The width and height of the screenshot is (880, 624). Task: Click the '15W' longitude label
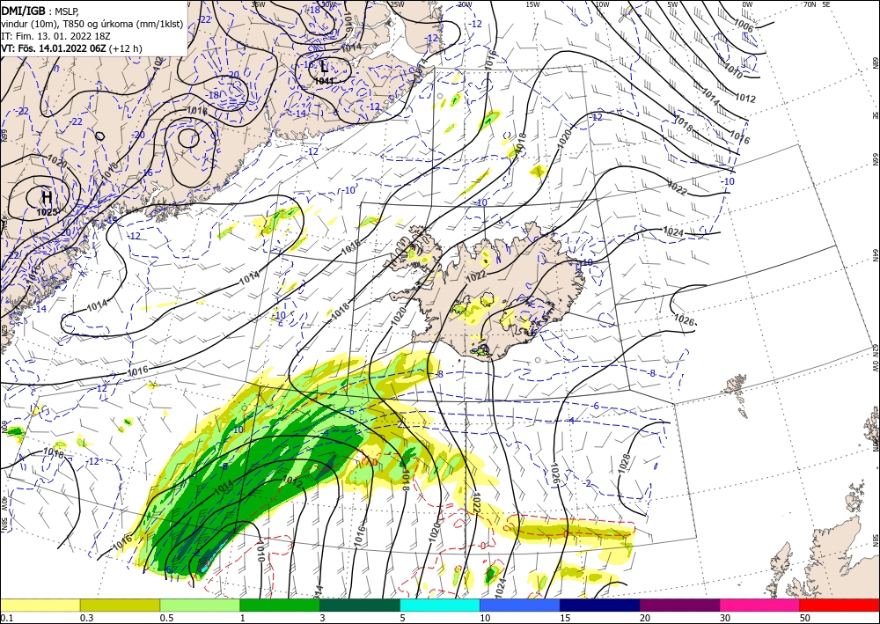pos(532,4)
